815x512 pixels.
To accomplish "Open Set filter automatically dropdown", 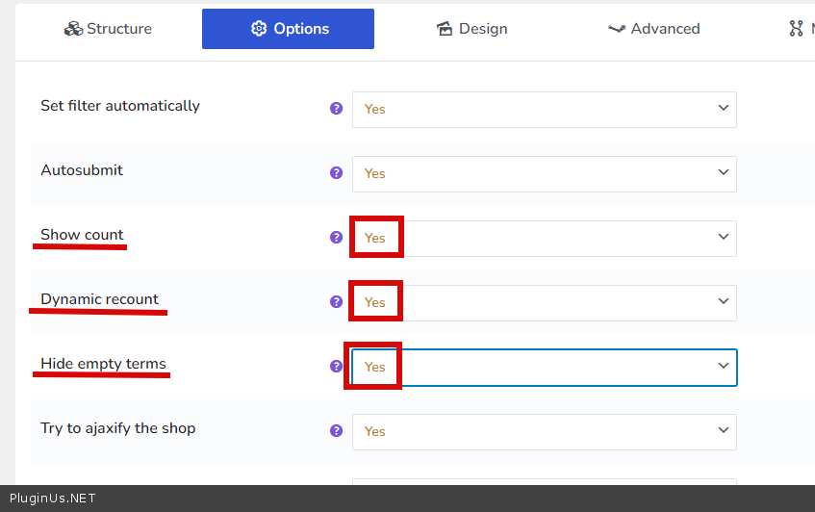I will tap(544, 109).
